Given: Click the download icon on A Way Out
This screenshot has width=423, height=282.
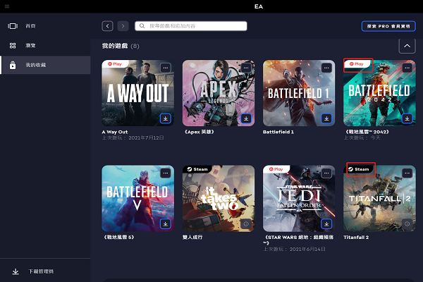Looking at the screenshot, I should pos(165,118).
